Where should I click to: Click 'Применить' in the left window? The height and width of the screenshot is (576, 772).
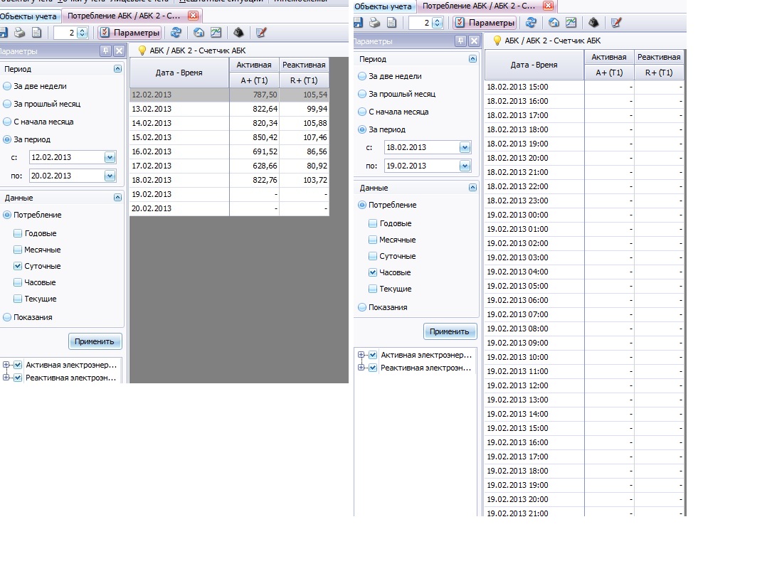tap(95, 341)
